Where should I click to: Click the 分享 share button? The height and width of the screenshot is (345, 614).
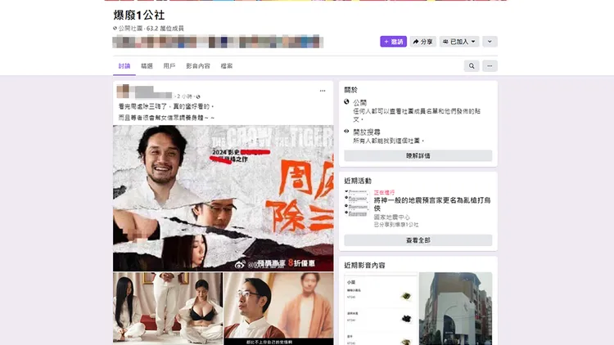423,42
